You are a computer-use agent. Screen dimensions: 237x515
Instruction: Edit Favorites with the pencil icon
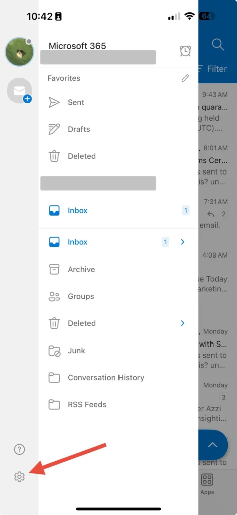tap(185, 78)
